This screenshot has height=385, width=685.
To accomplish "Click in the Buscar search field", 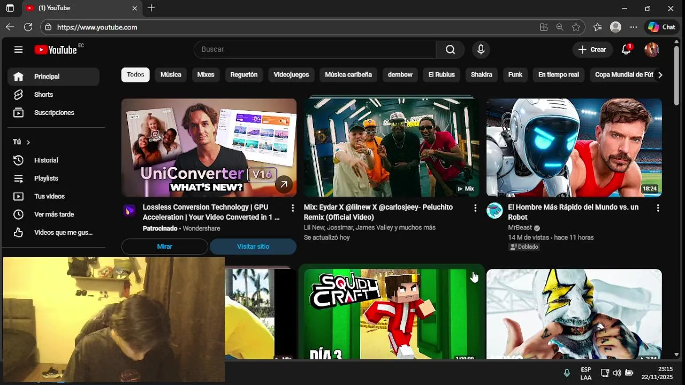I will coord(315,50).
